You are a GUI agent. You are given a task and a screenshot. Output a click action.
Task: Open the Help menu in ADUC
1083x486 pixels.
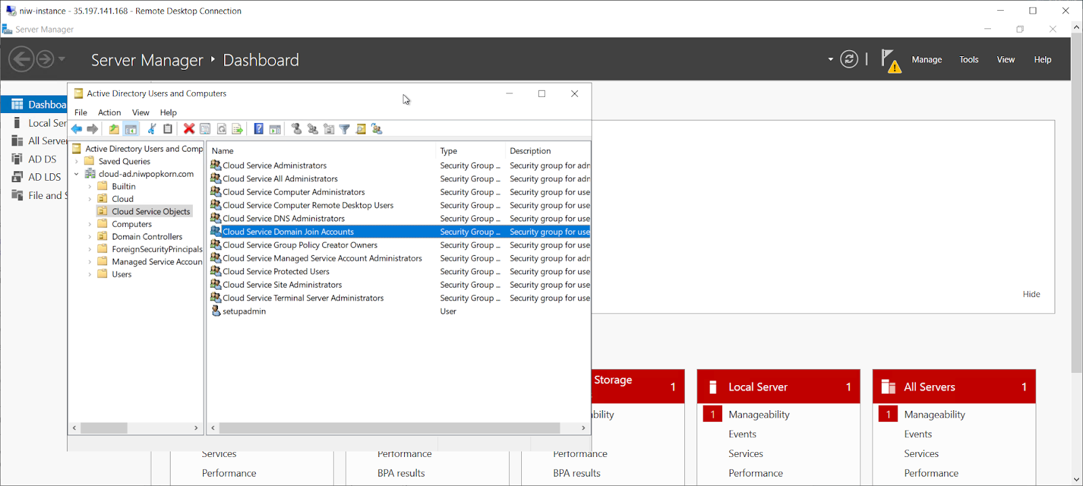pyautogui.click(x=169, y=112)
